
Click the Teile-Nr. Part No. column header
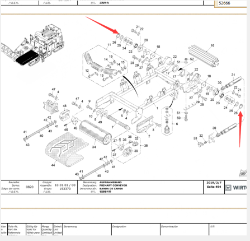(14, 229)
